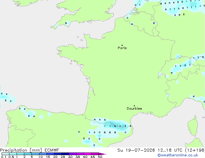205x158 pixels.
Task: Select the lightest 0.1 mm legend swatch
Action: pos(5,154)
